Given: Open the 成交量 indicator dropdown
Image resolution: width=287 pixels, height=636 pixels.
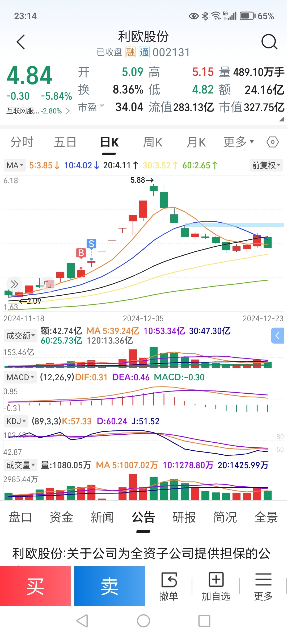Looking at the screenshot, I should pos(20,465).
